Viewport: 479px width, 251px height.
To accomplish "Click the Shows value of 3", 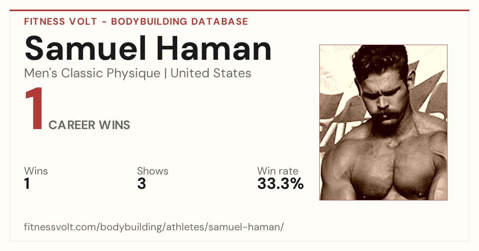I will point(141,184).
